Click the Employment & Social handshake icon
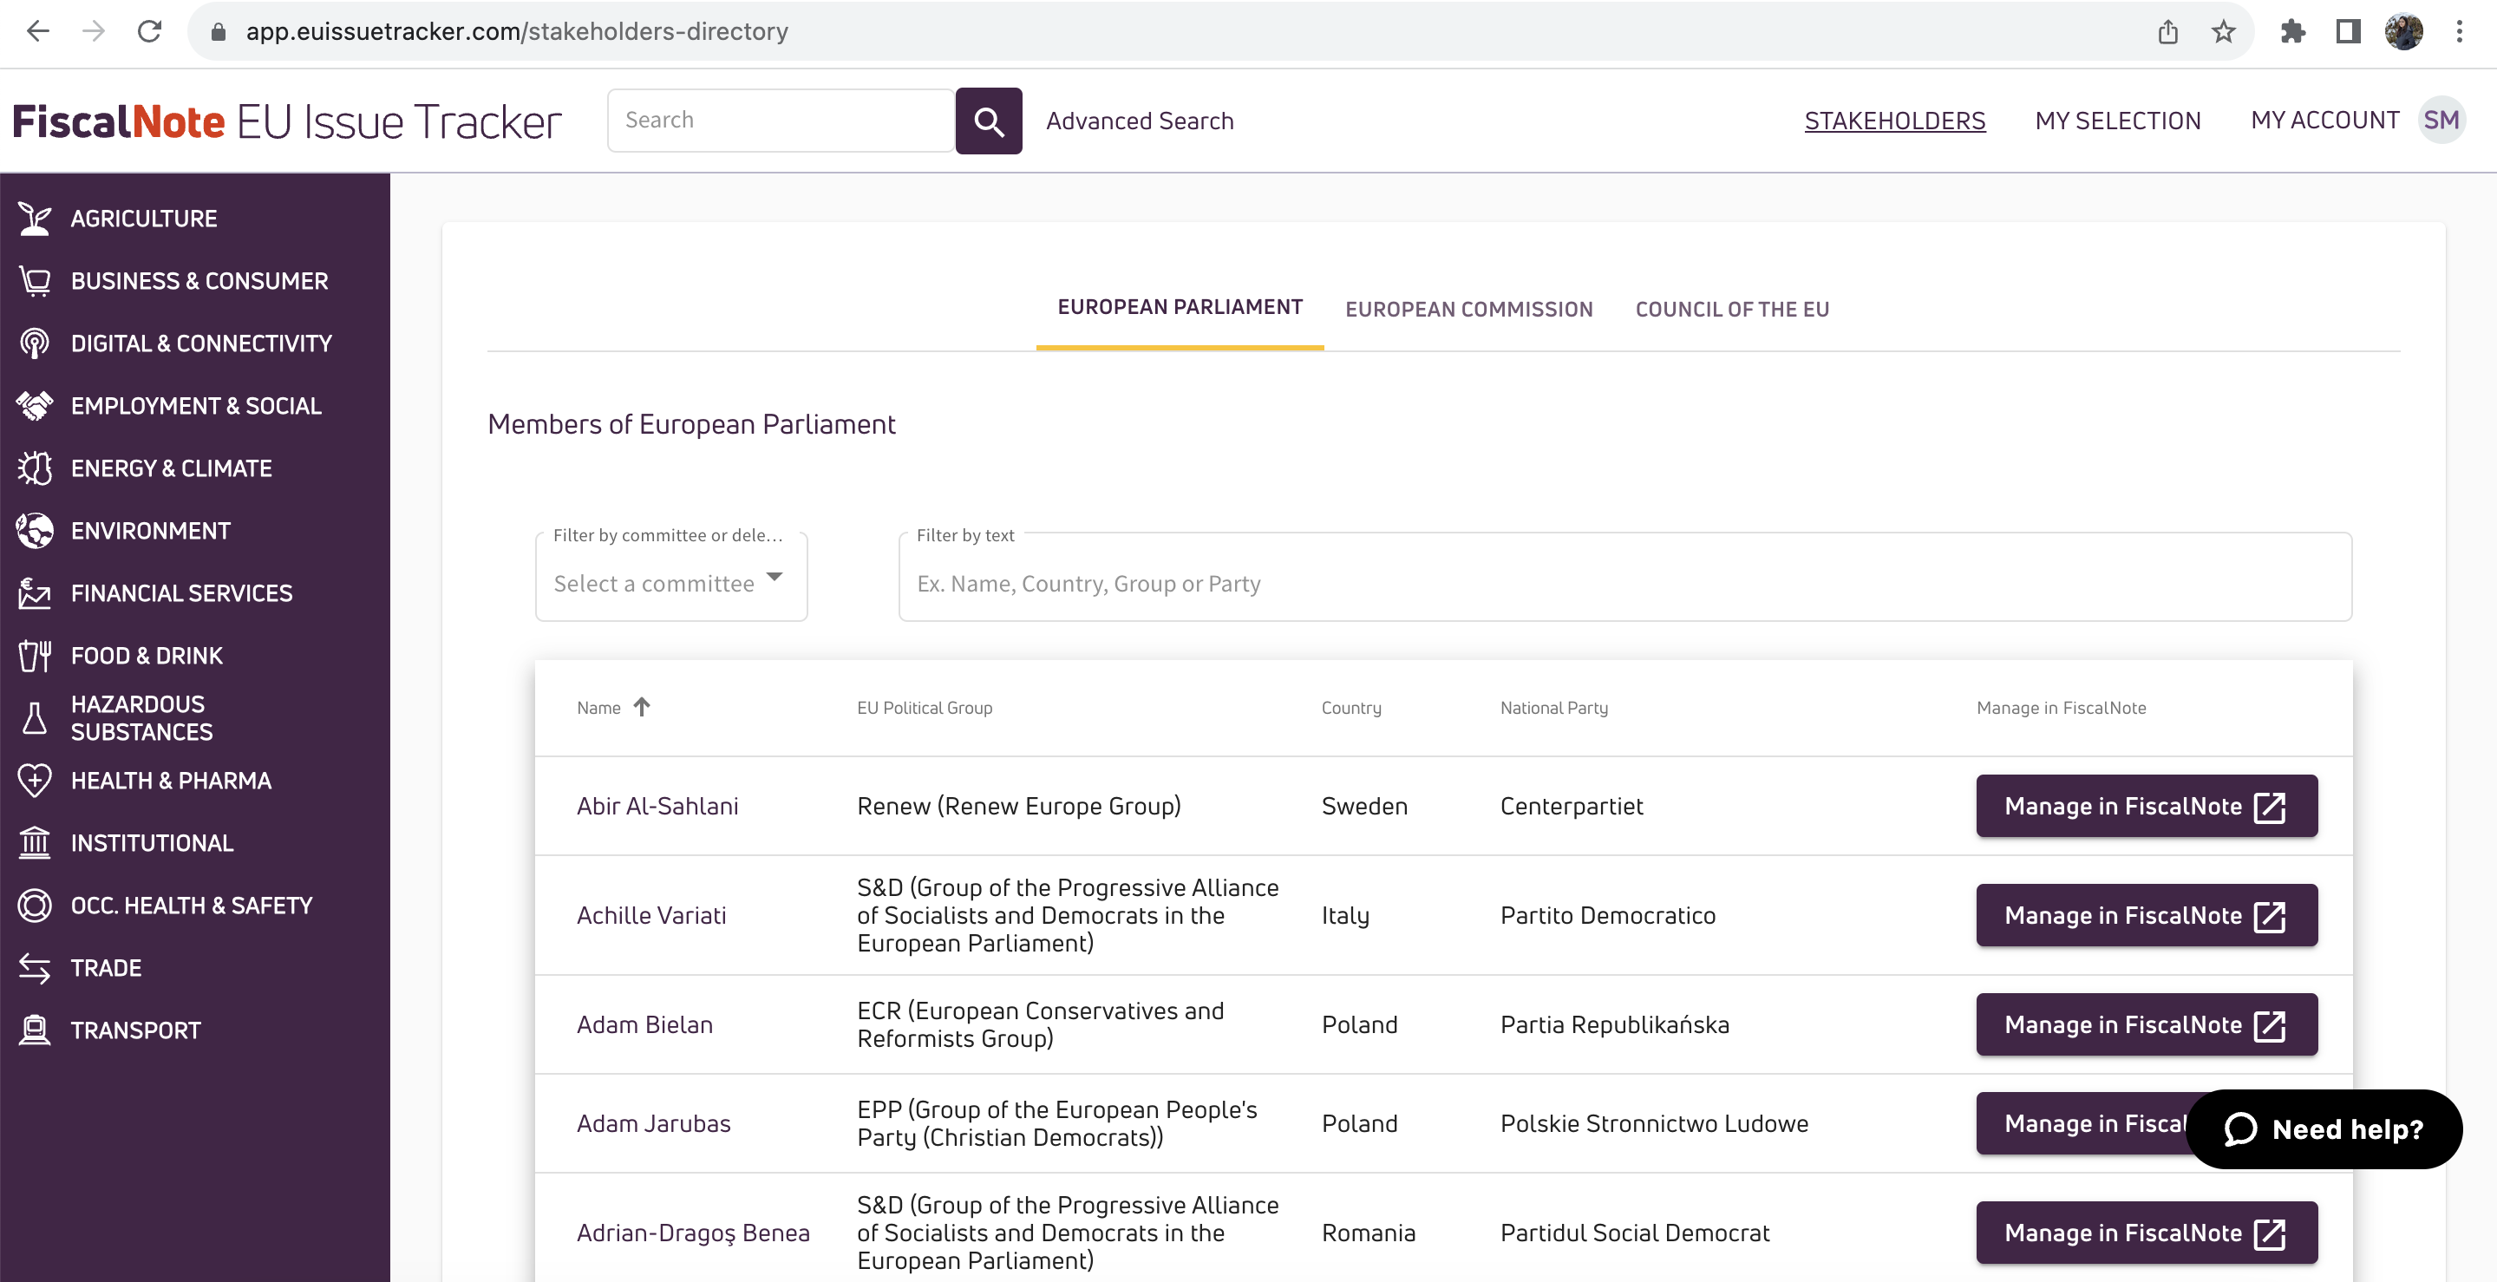 pos(35,405)
